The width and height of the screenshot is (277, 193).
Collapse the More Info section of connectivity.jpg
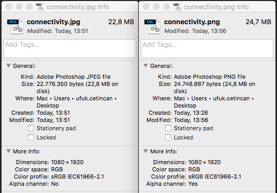[x=8, y=151]
